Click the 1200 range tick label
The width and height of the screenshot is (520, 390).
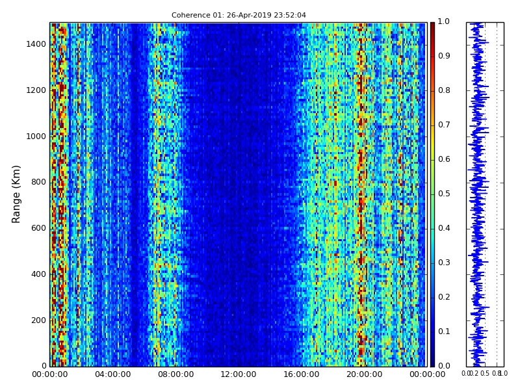36,90
